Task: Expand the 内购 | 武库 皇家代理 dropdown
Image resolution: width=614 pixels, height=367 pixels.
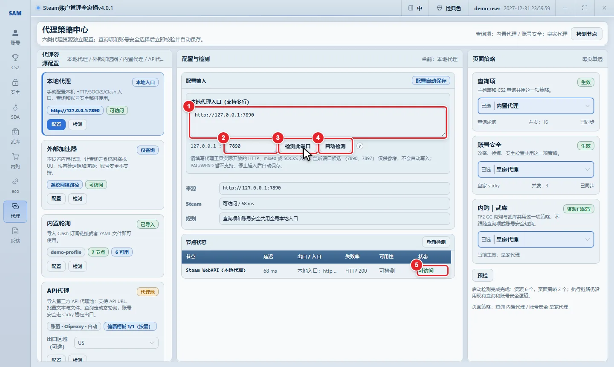Action: tap(536, 239)
